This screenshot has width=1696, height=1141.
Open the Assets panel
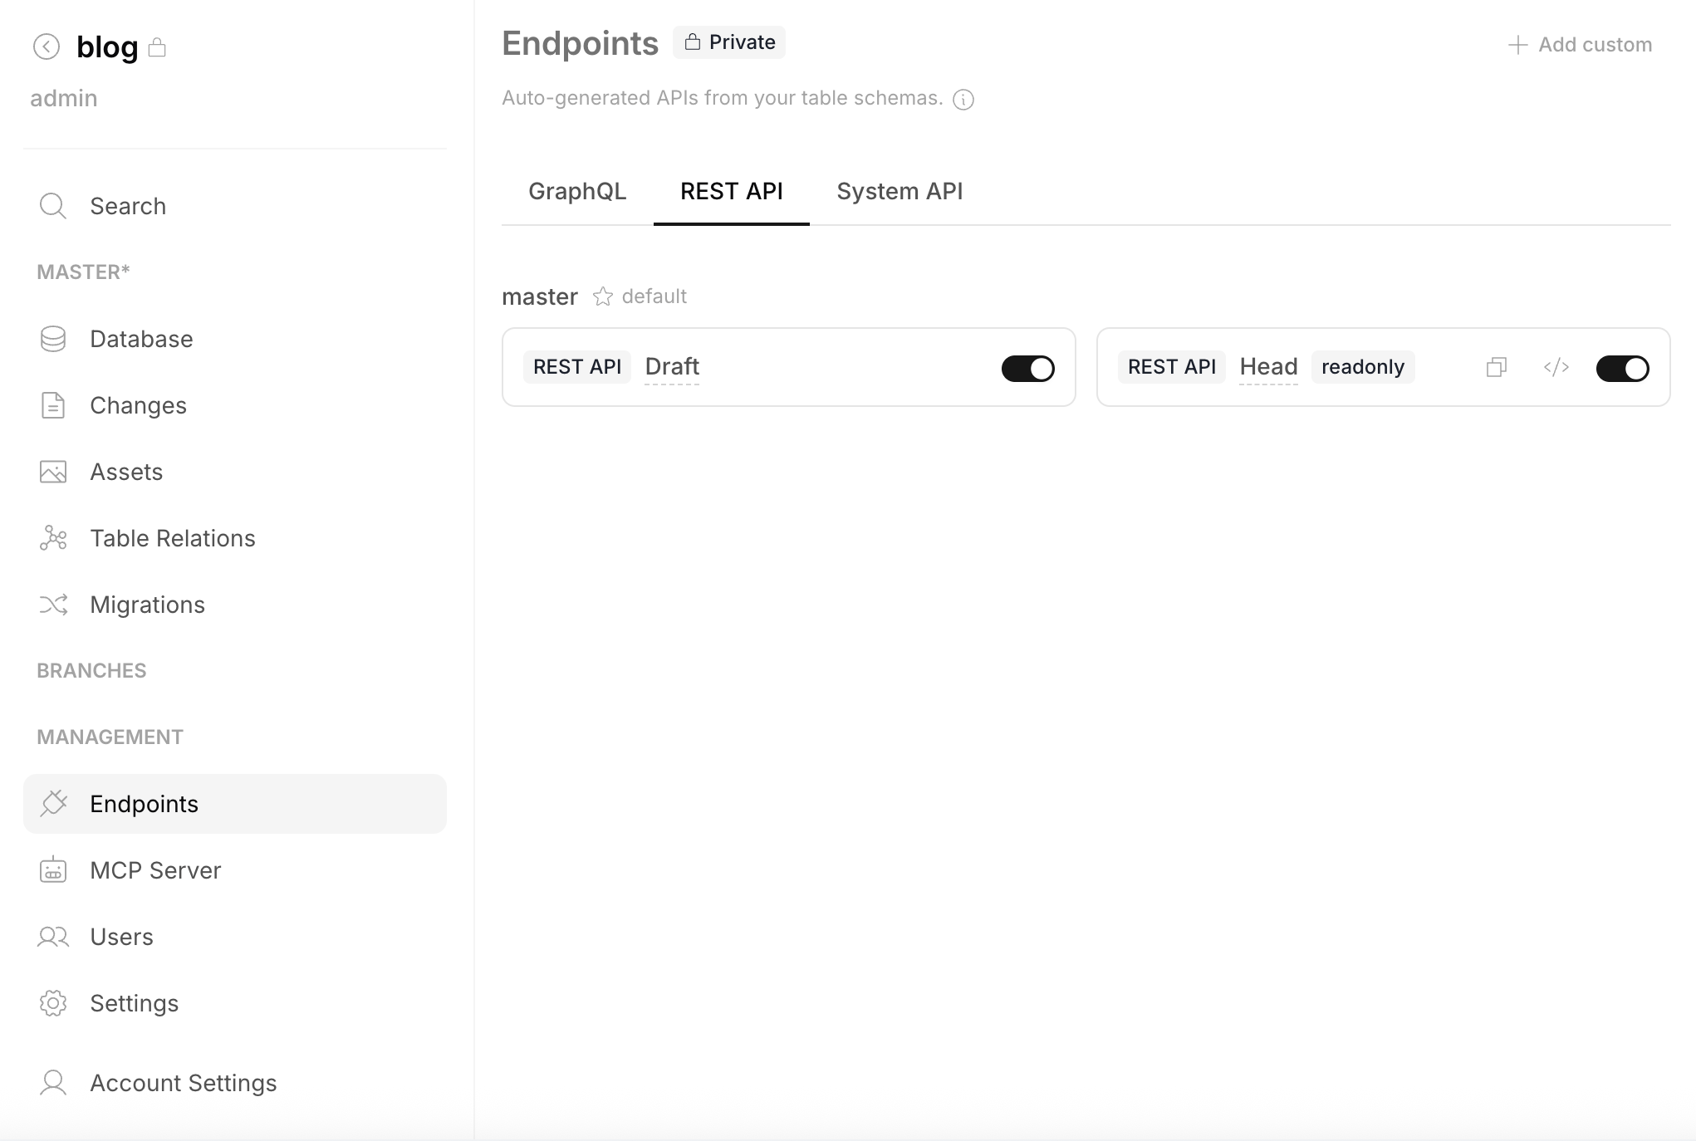pyautogui.click(x=126, y=471)
